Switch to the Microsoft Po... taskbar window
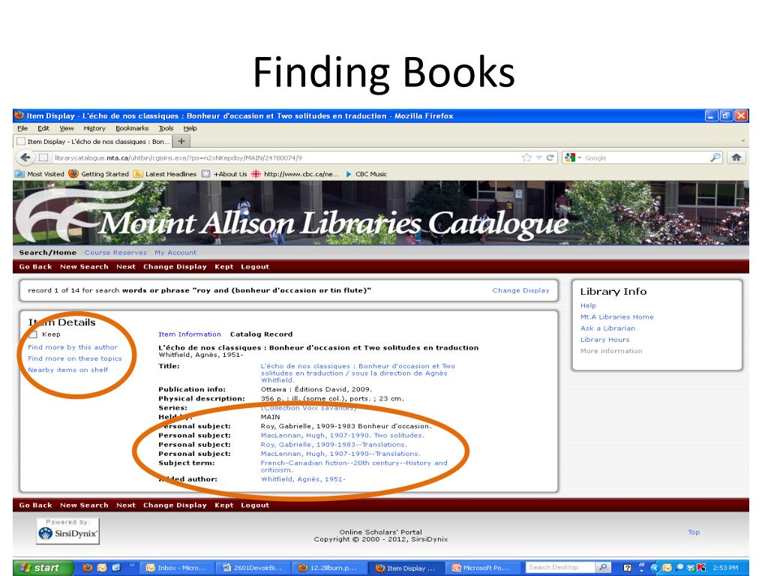This screenshot has width=768, height=576. pos(481,568)
